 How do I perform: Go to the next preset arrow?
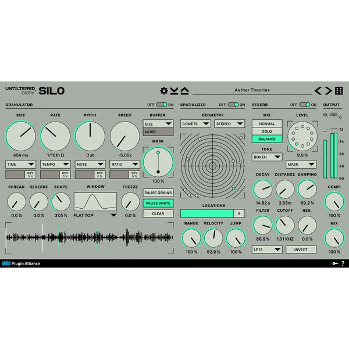[x=328, y=90]
